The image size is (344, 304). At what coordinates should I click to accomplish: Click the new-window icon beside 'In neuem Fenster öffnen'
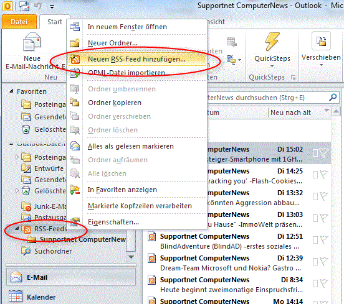pos(75,27)
